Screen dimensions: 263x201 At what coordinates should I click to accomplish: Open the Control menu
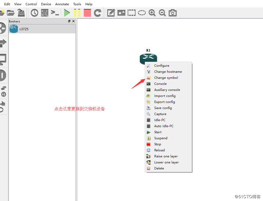point(31,4)
